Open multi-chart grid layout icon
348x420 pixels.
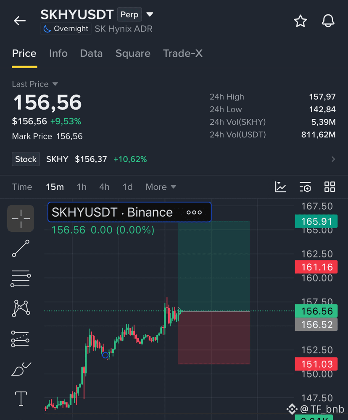click(330, 187)
